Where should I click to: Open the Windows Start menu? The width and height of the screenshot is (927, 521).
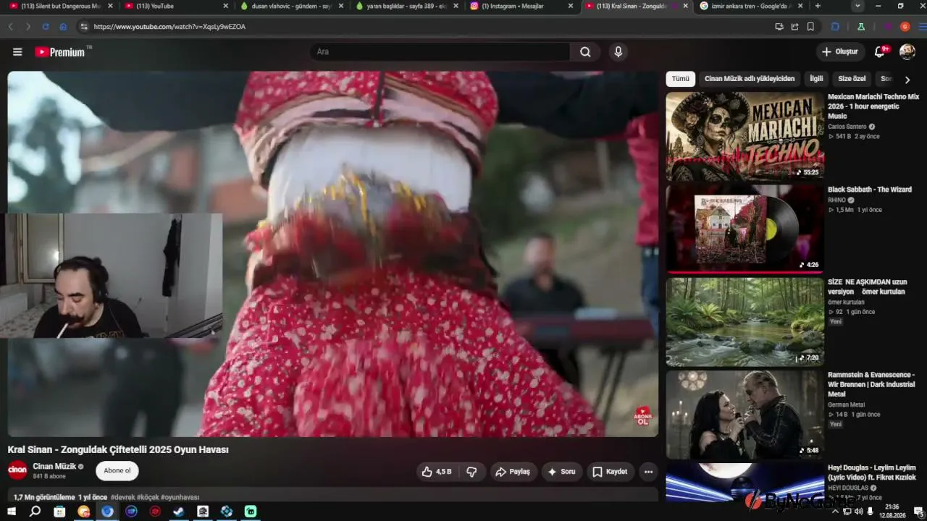pos(12,511)
